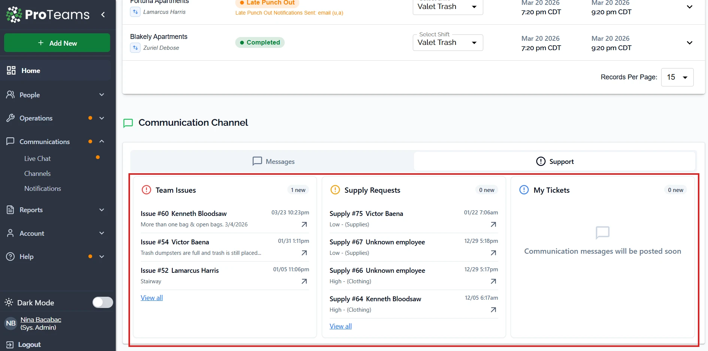Open Live Chat in sidebar
The image size is (708, 351).
click(x=37, y=159)
